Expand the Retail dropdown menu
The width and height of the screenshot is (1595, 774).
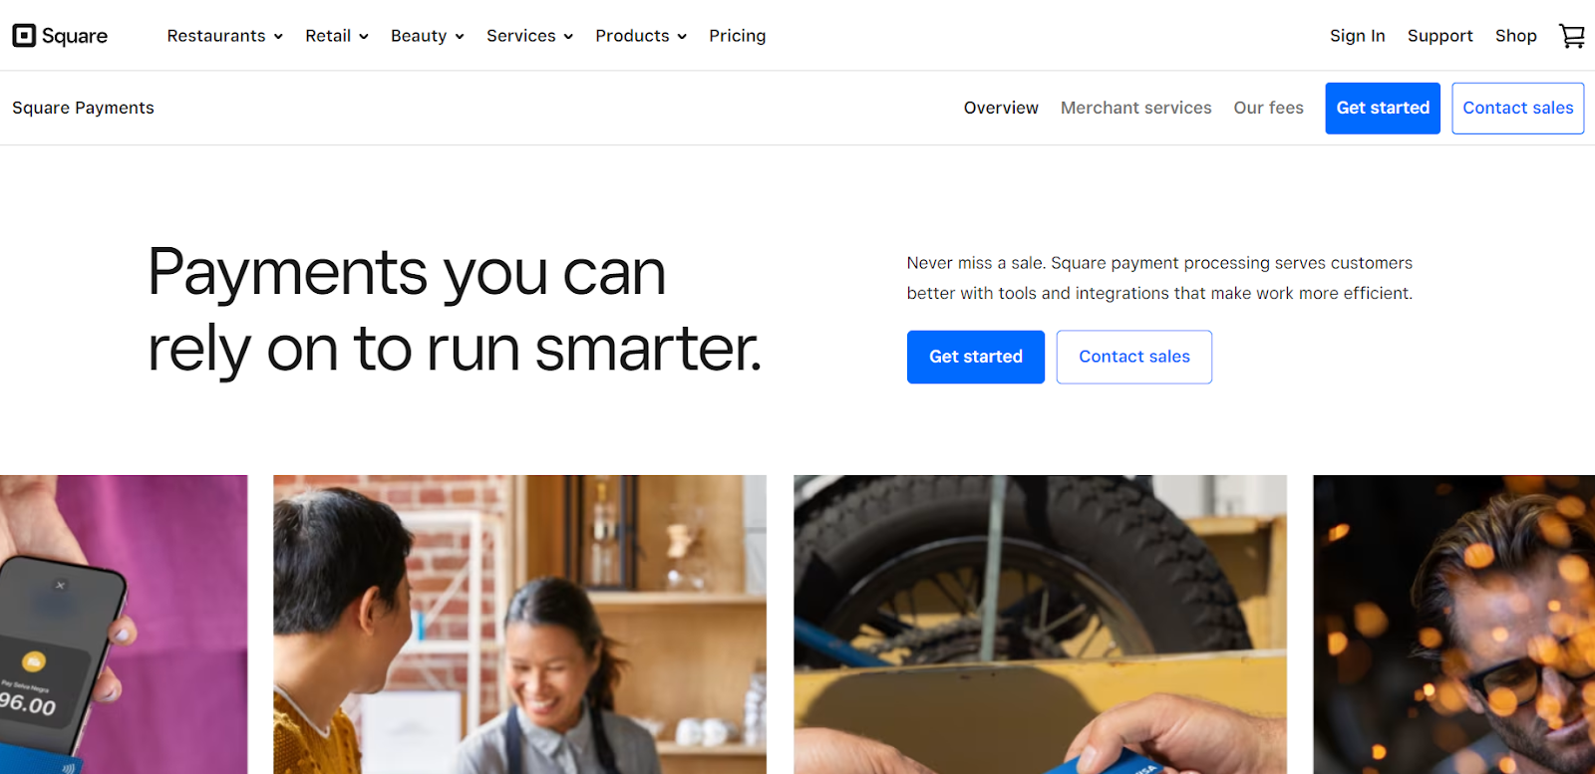[x=337, y=36]
